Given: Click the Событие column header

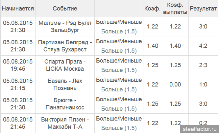Looking at the screenshot, I should (x=65, y=8).
